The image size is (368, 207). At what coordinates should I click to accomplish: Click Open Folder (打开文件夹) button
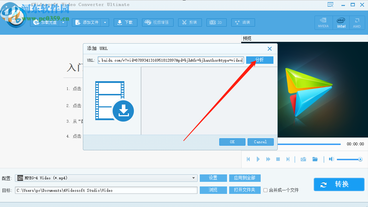point(245,190)
